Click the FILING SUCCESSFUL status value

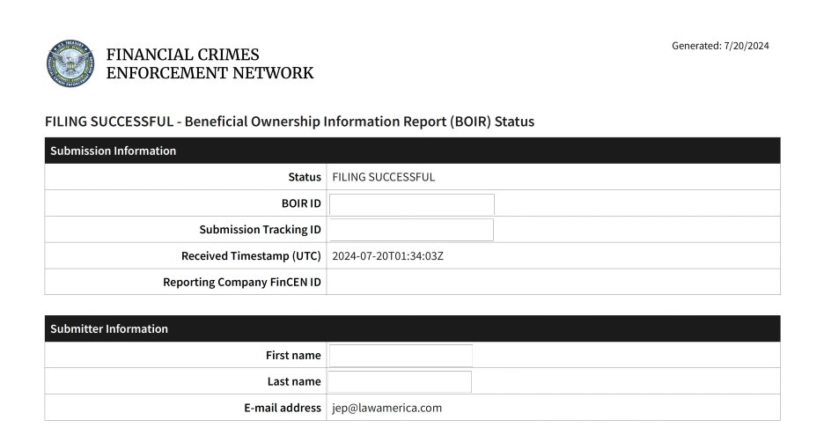(383, 177)
